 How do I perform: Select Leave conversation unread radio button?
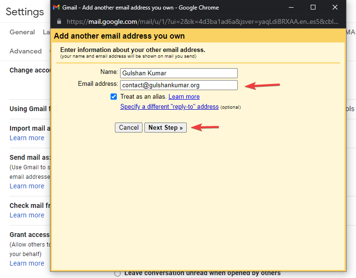117,273
